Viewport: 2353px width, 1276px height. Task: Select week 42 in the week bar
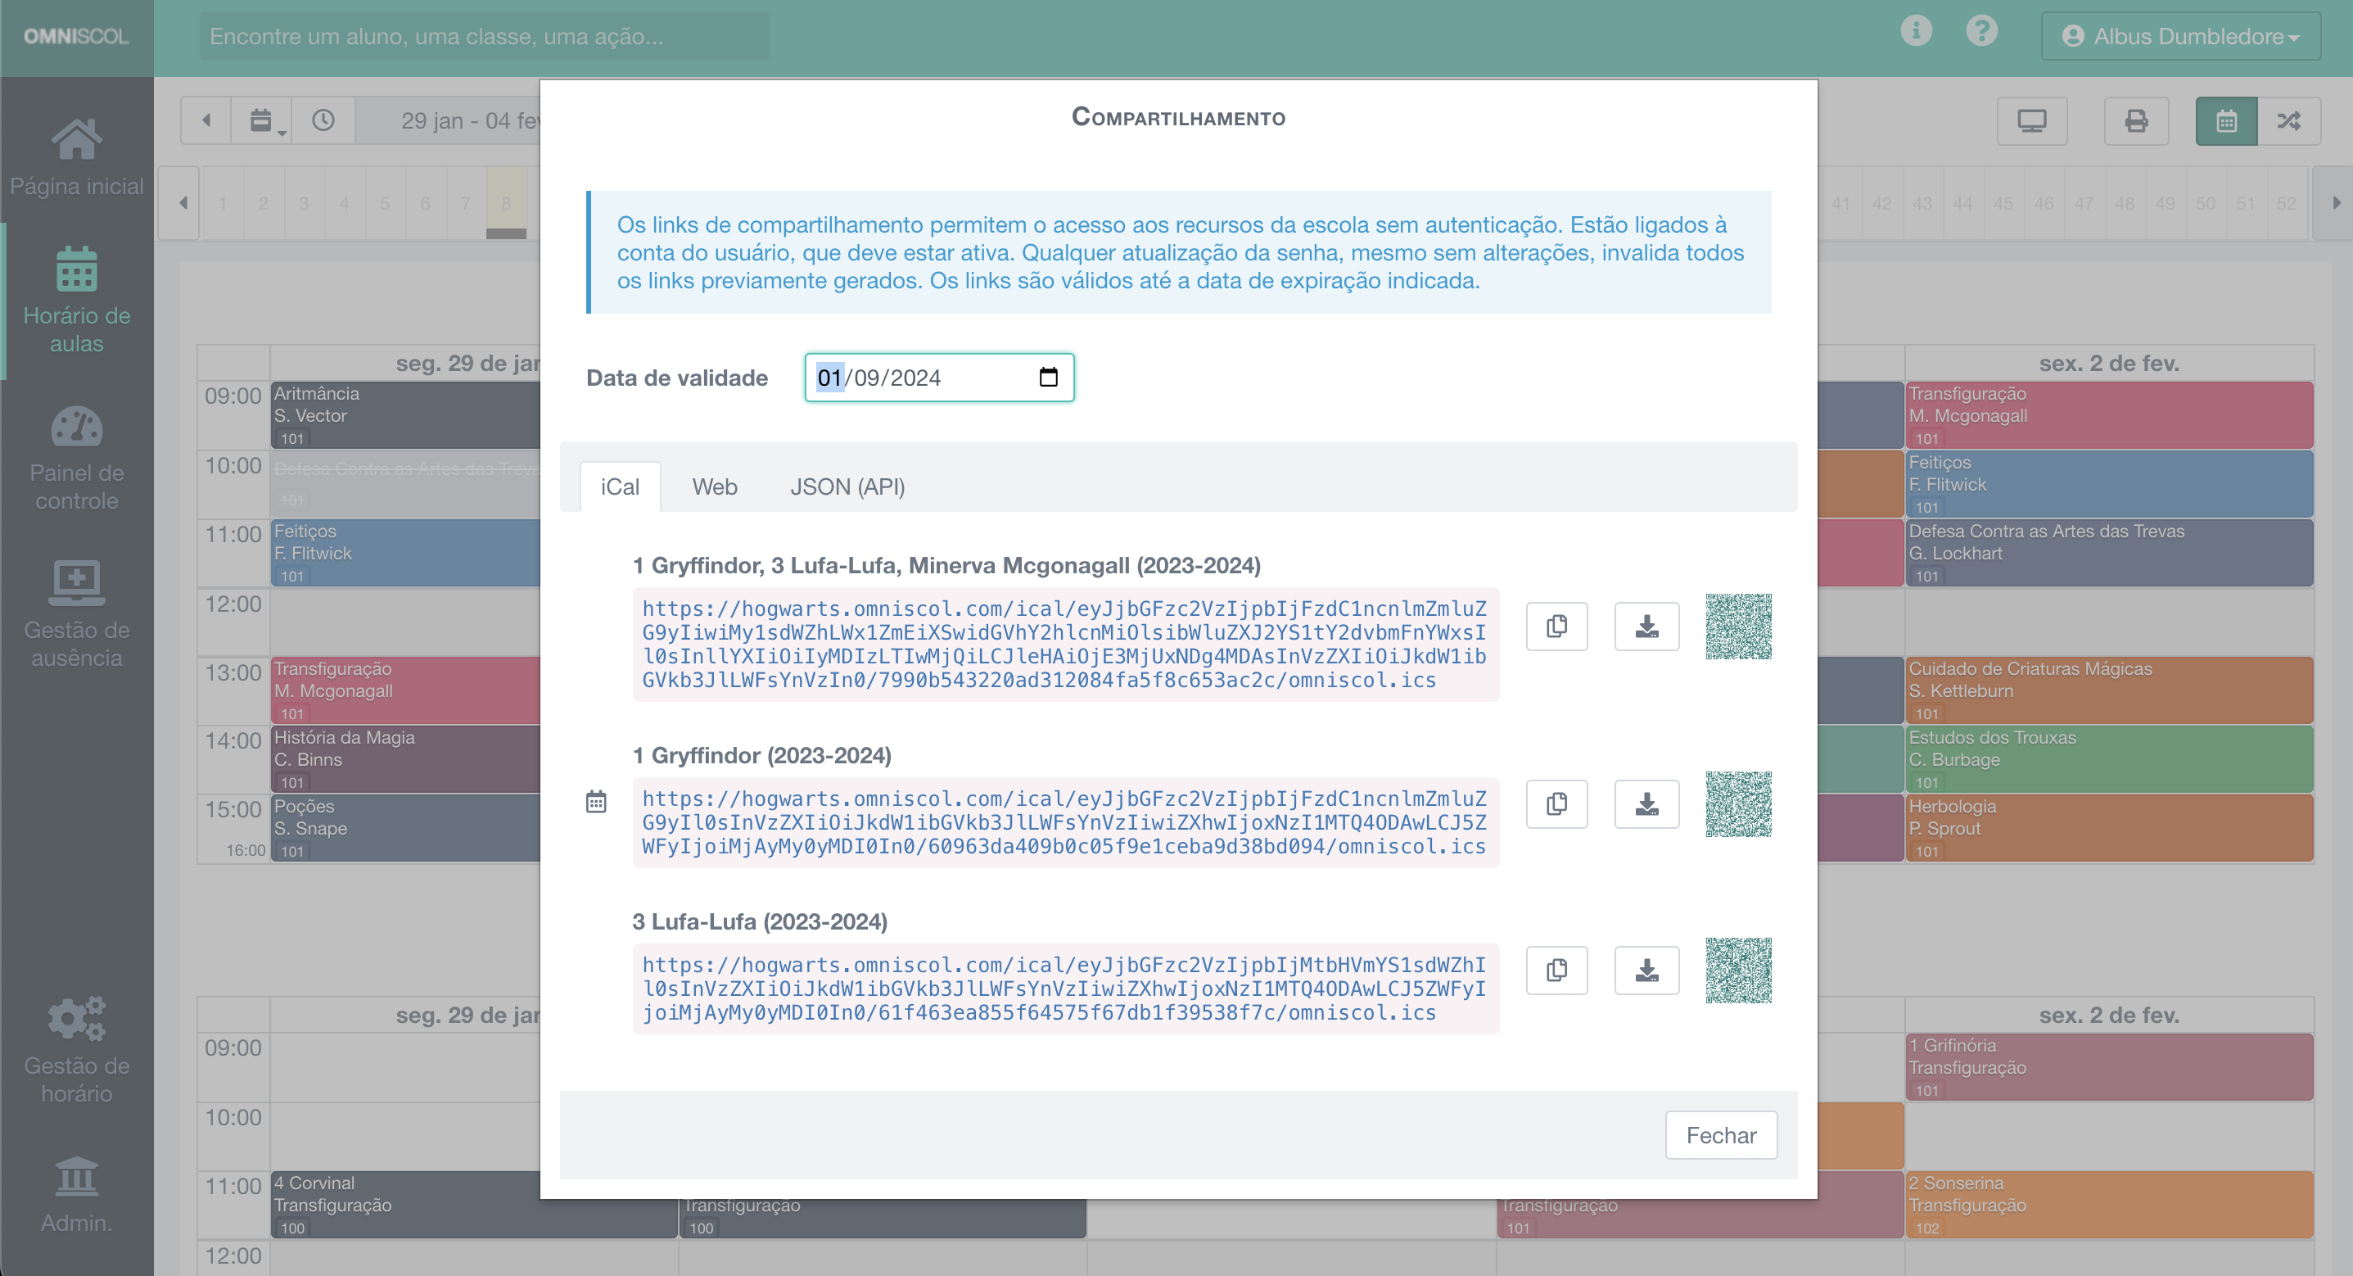tap(1881, 203)
